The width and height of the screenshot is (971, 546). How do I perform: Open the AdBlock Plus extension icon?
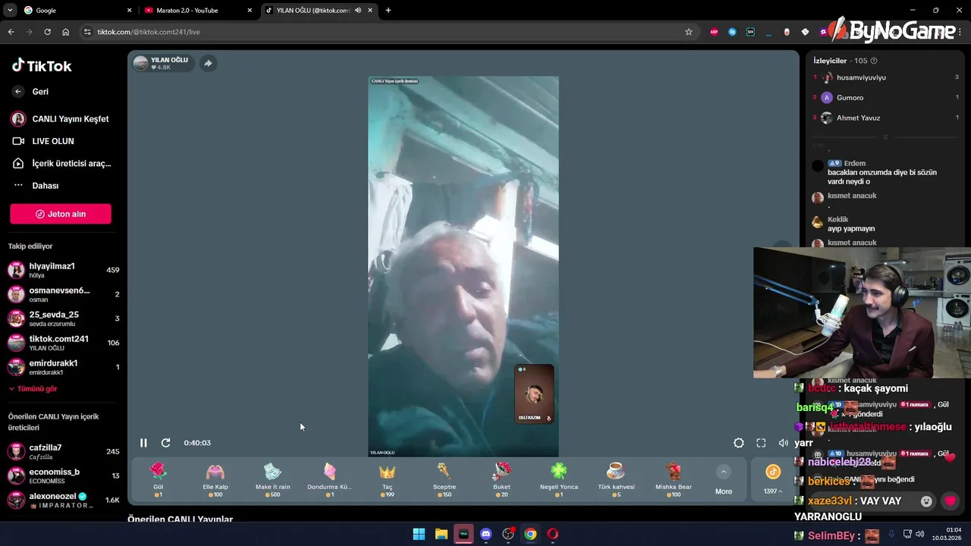coord(714,32)
